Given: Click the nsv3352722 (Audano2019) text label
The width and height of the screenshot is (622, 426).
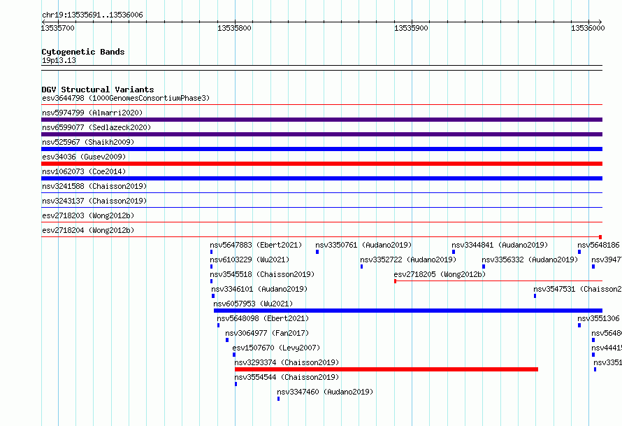Looking at the screenshot, I should tap(409, 260).
